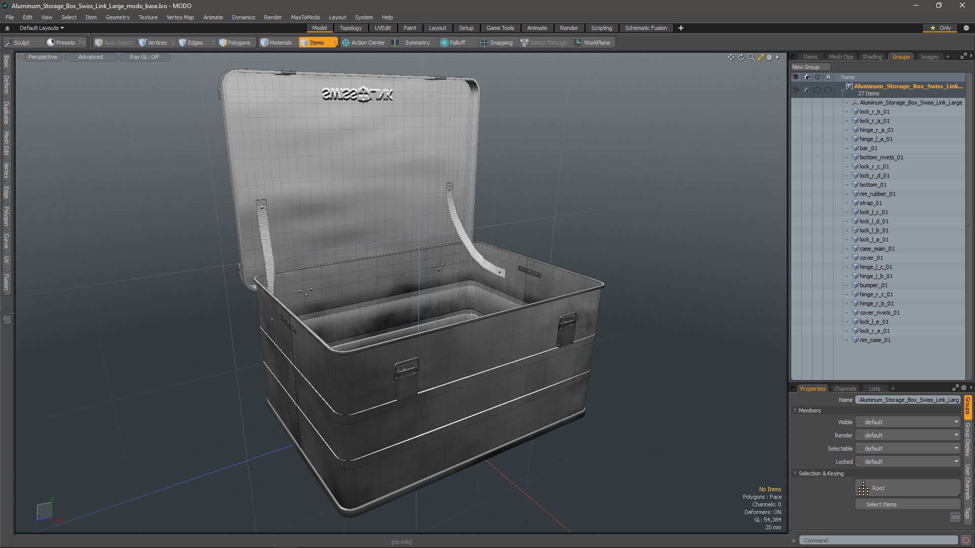The height and width of the screenshot is (548, 975).
Task: Open settings gear in Properties panel
Action: tap(964, 388)
